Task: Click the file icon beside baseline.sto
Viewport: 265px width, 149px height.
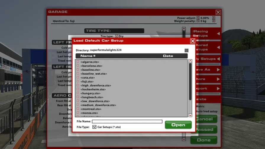Action: pyautogui.click(x=78, y=69)
